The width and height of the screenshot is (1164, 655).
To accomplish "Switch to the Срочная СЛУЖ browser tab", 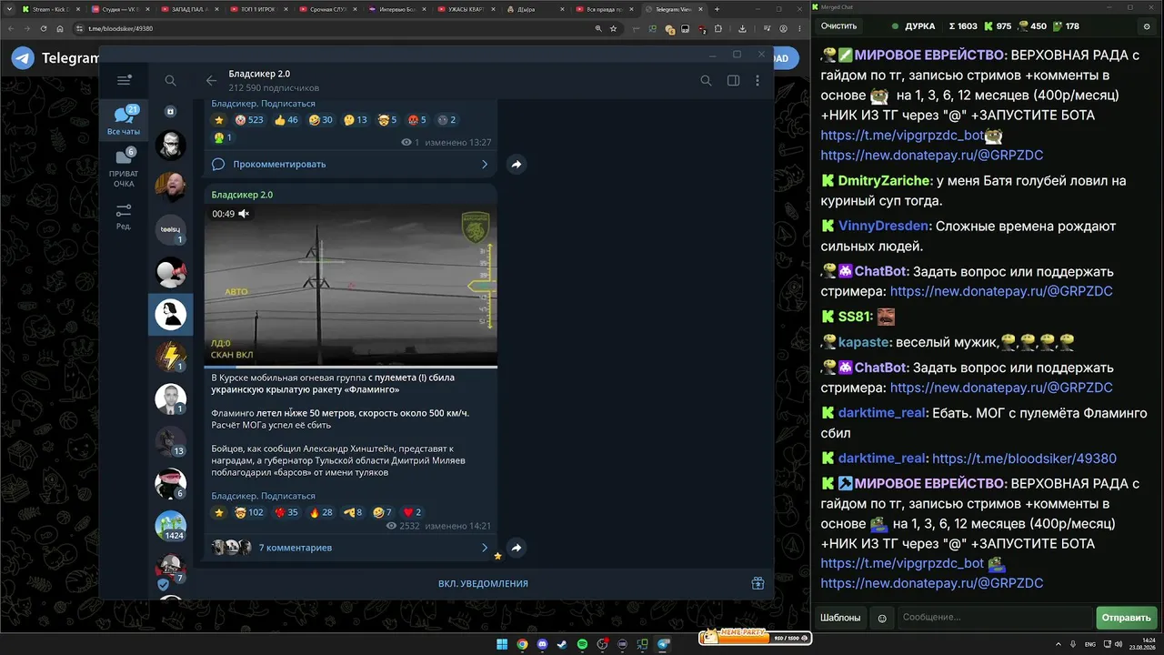I will [330, 9].
